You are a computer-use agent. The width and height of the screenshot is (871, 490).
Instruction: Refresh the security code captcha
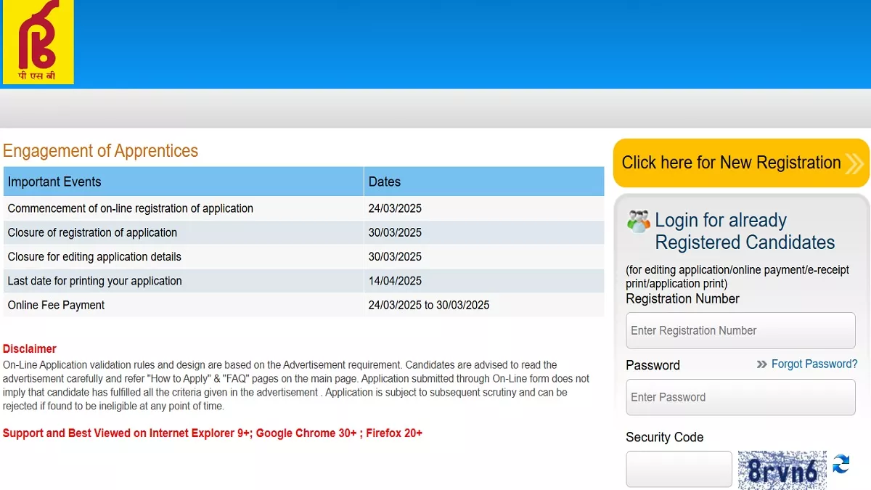pyautogui.click(x=841, y=464)
